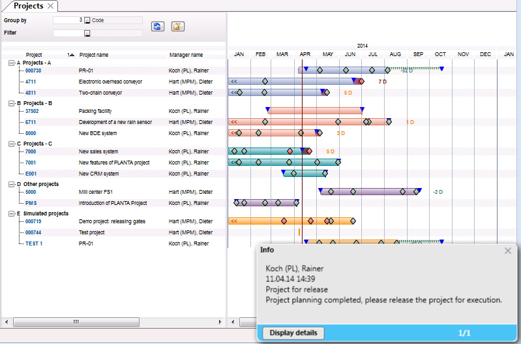Sort by the Project column header
The image size is (521, 344).
34,55
